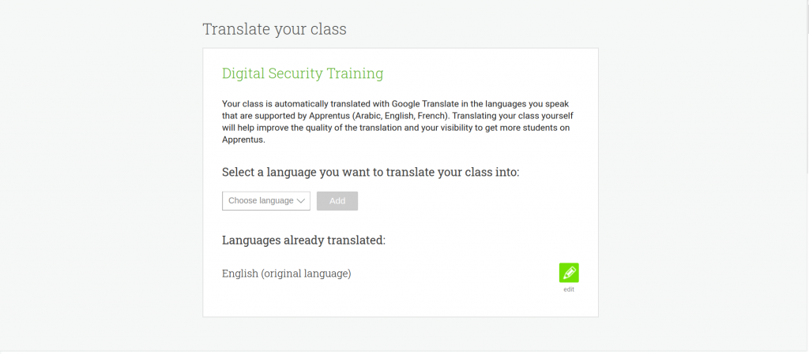Click the small "edit" label below the pencil

(x=569, y=289)
